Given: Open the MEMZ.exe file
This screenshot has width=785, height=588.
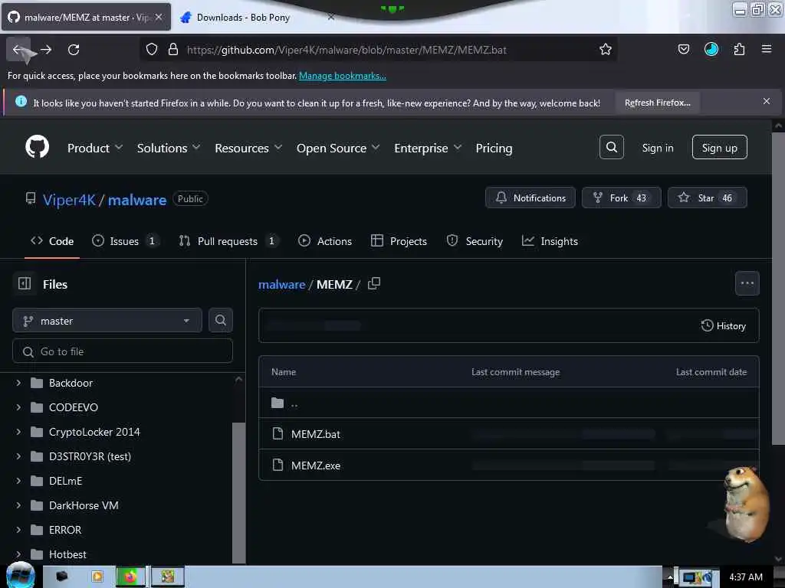Looking at the screenshot, I should point(315,465).
